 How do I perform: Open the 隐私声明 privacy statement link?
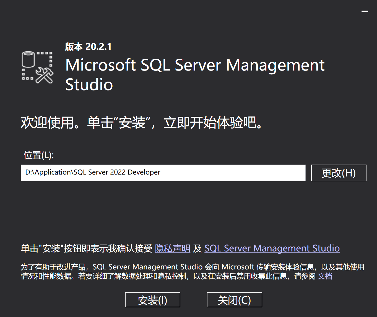(x=172, y=248)
